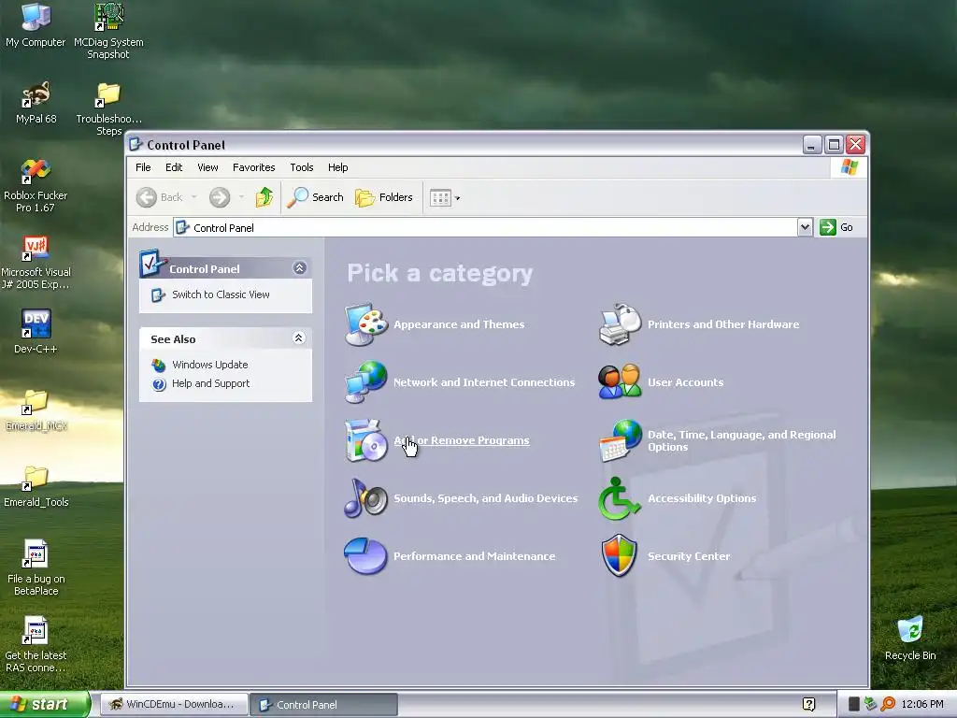Select MCDiag System Snapshot desktop icon

(108, 31)
